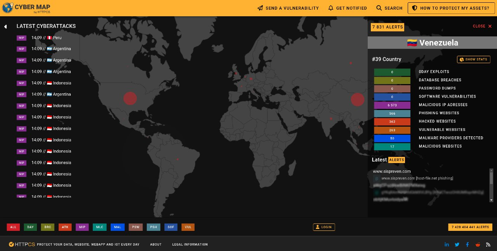The image size is (497, 251).
Task: Click the Login button
Action: (324, 227)
